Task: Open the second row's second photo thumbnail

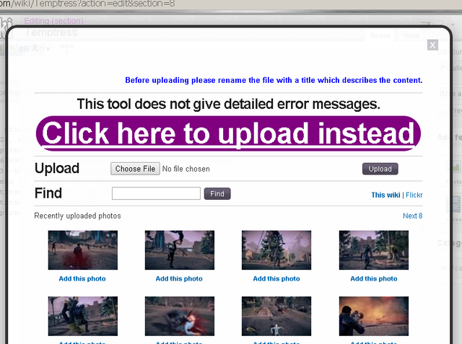Action: (180, 316)
